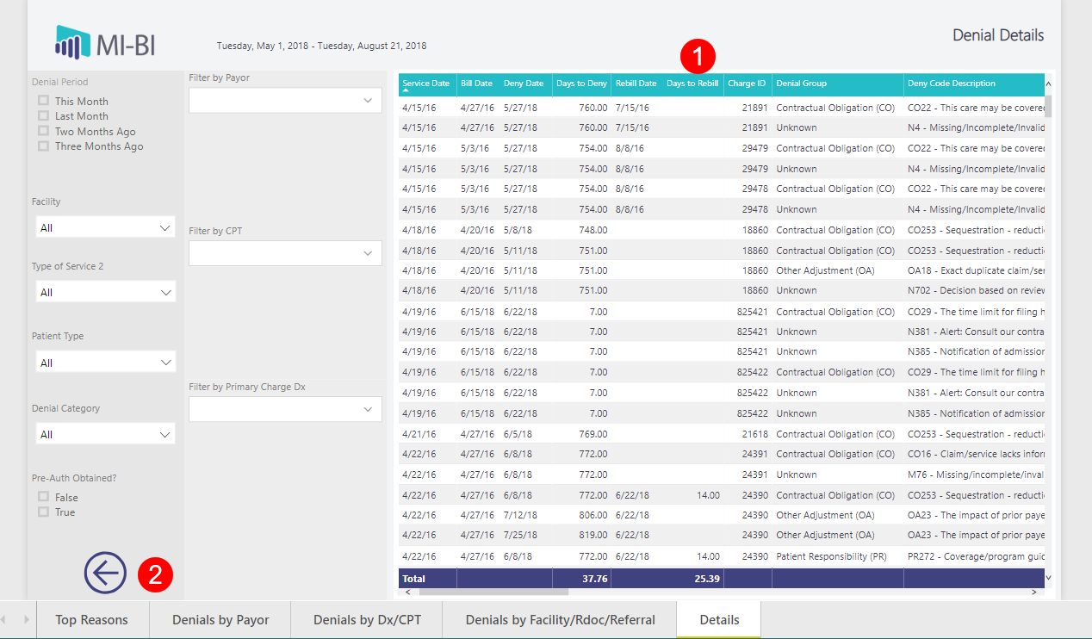Click horizontal scroll right arrow
The image size is (1092, 639).
click(1033, 592)
